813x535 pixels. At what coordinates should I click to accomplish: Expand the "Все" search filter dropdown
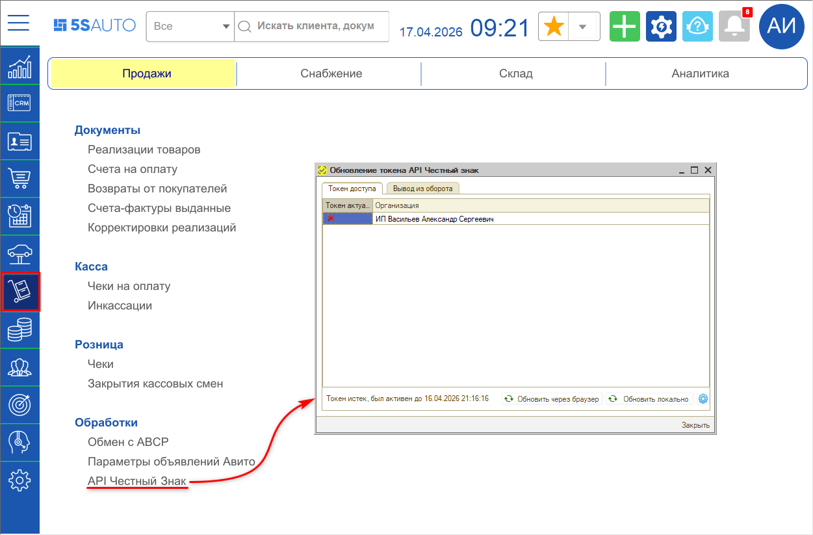190,27
